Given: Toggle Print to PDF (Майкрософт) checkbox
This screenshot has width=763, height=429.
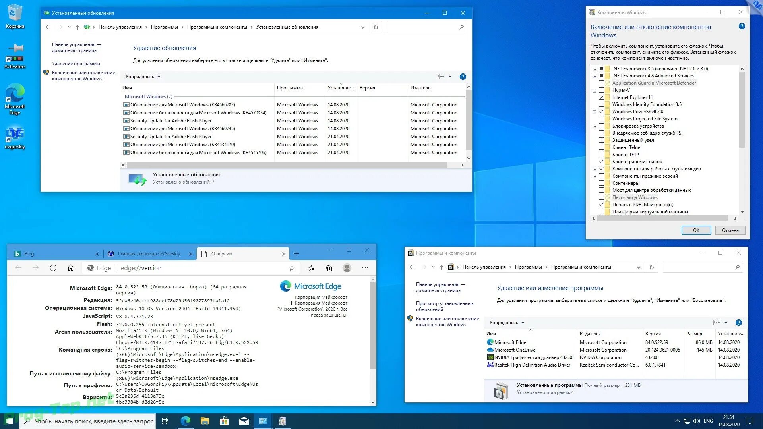Looking at the screenshot, I should pos(601,205).
